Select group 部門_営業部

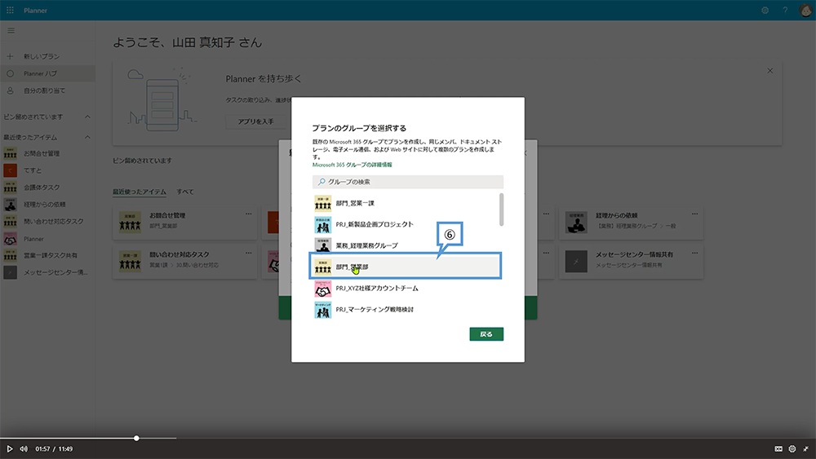pos(406,267)
